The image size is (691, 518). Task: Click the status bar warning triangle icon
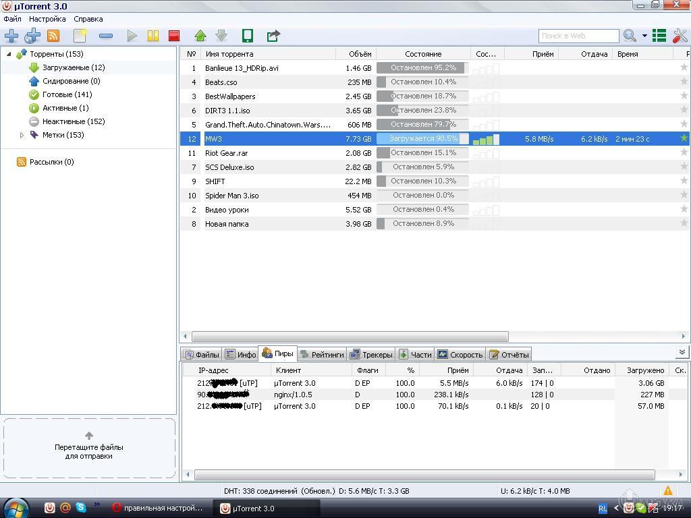pyautogui.click(x=668, y=490)
